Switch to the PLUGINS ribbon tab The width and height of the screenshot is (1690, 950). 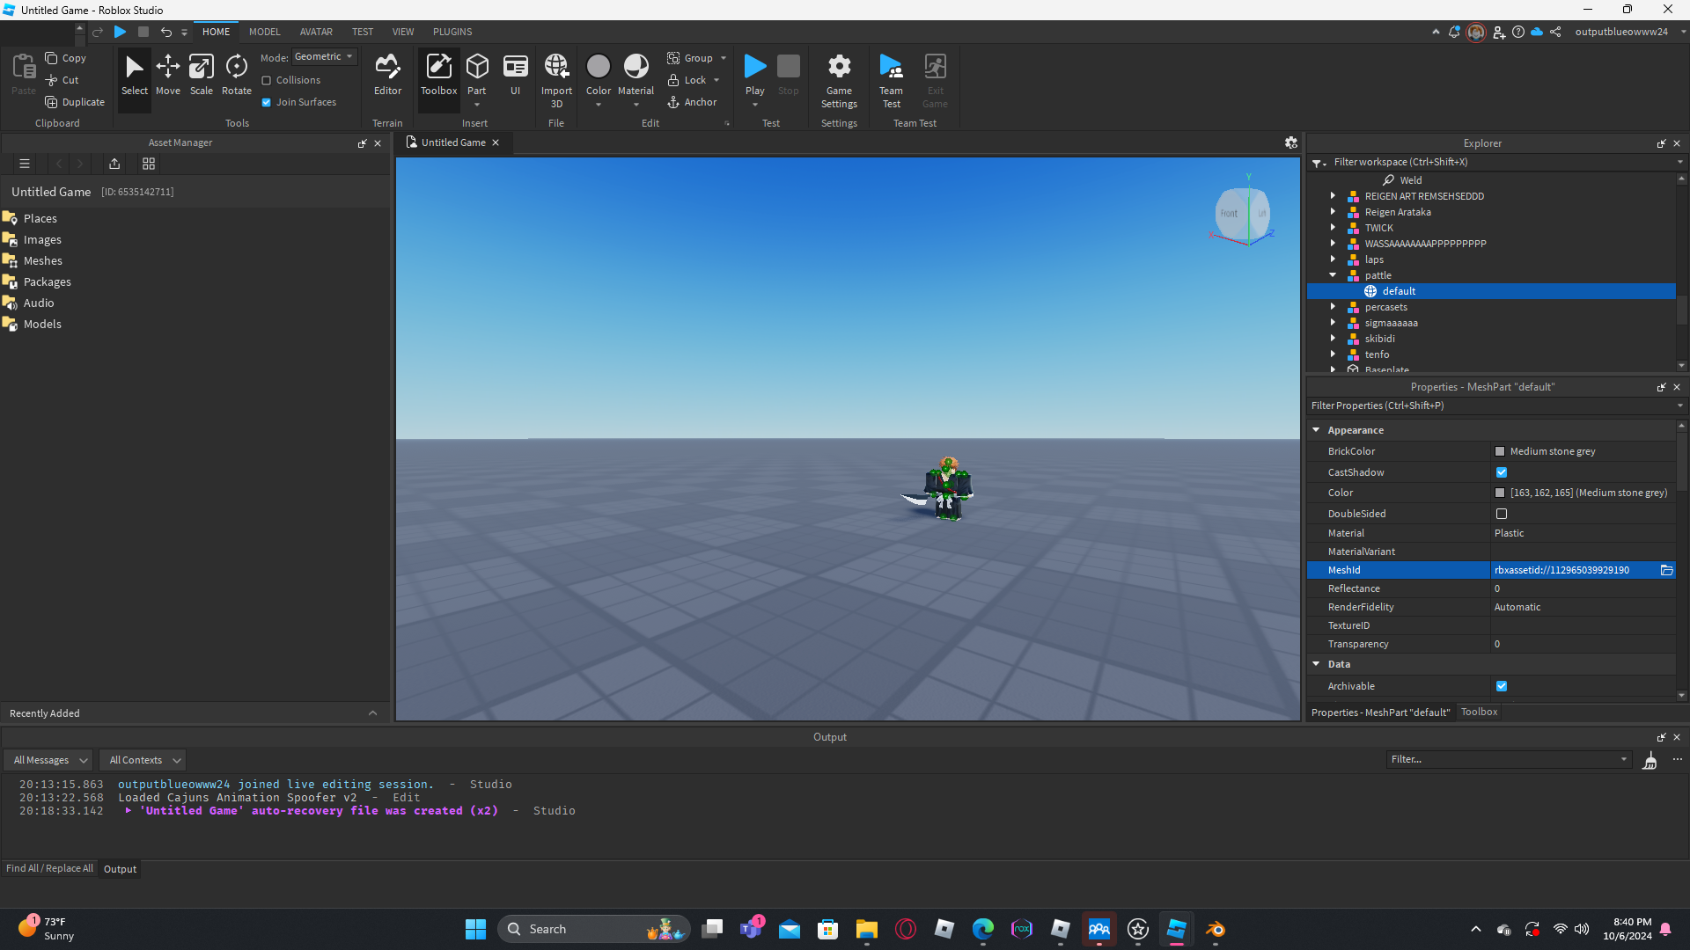pyautogui.click(x=452, y=32)
